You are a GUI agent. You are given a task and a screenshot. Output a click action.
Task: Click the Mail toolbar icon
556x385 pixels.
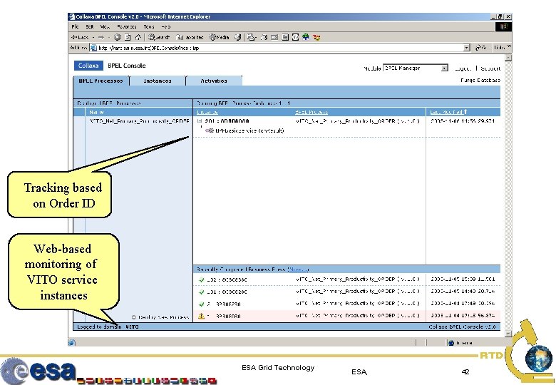coord(252,37)
